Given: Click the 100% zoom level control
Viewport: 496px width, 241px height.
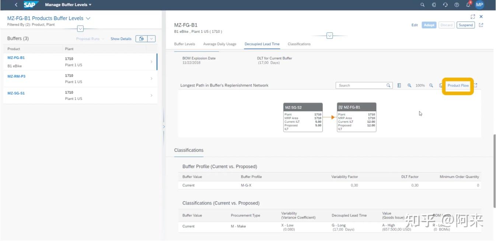Looking at the screenshot, I should [420, 85].
